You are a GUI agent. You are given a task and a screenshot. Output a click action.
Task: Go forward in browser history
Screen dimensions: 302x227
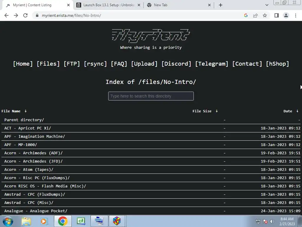point(16,15)
